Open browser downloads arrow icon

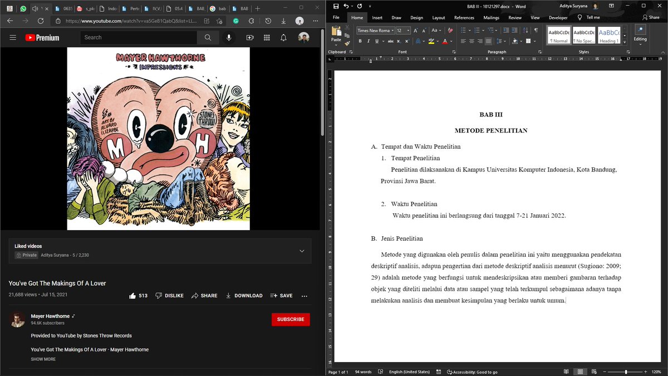coord(284,21)
